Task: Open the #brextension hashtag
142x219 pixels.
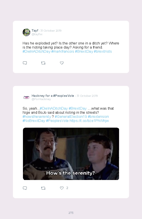Action: pos(98,117)
